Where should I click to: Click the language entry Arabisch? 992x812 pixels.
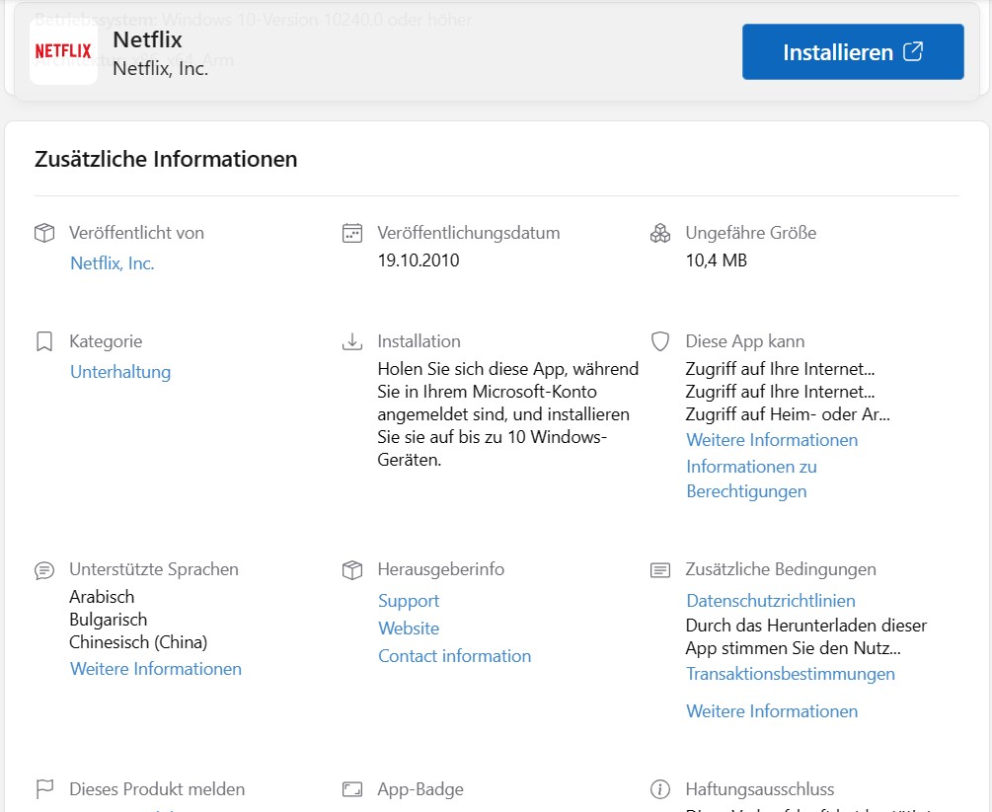102,597
